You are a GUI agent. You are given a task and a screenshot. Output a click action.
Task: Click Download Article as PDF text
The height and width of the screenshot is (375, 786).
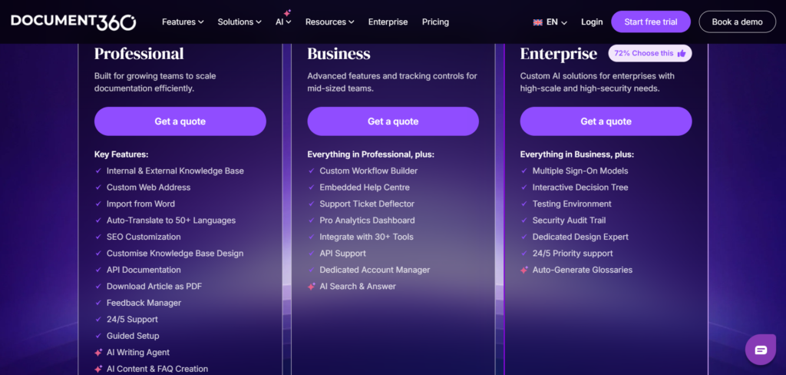pyautogui.click(x=154, y=286)
